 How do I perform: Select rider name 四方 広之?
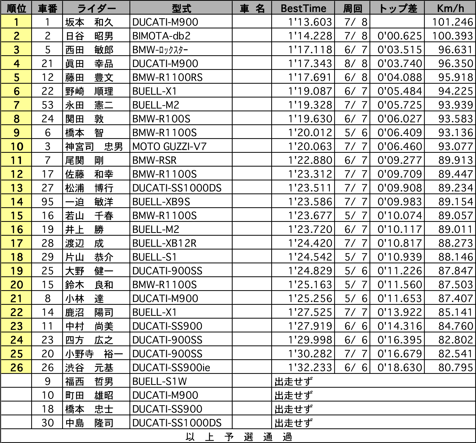coord(89,340)
